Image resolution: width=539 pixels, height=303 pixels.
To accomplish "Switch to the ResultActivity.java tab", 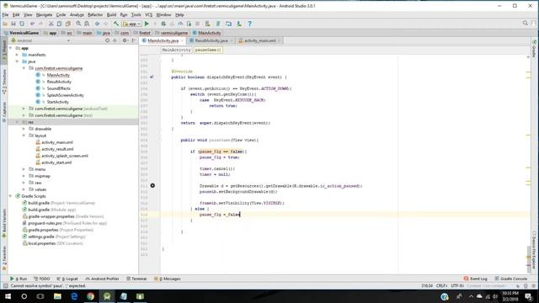I will (x=211, y=40).
